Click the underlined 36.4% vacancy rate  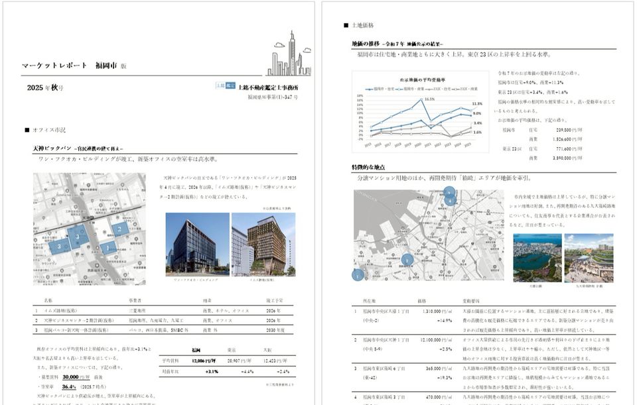[x=69, y=386]
